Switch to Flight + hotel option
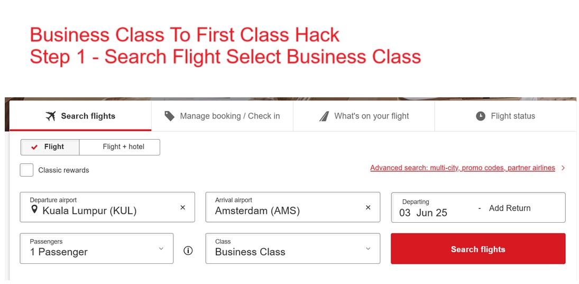 click(123, 146)
